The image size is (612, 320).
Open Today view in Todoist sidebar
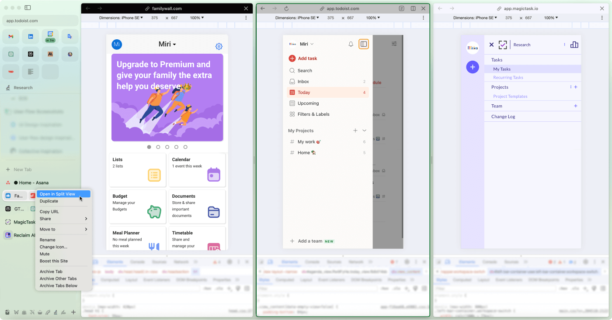(x=328, y=93)
